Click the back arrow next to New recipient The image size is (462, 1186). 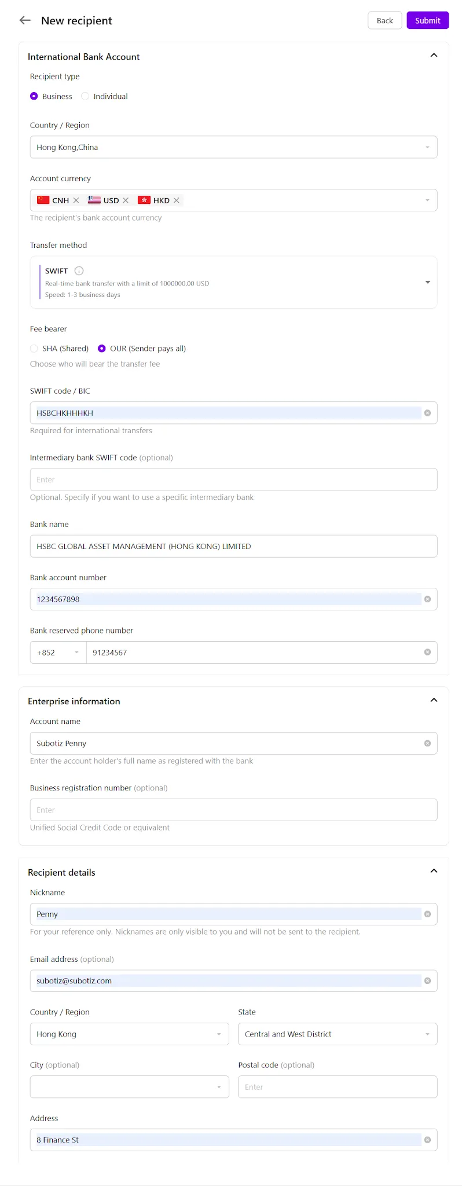(25, 20)
